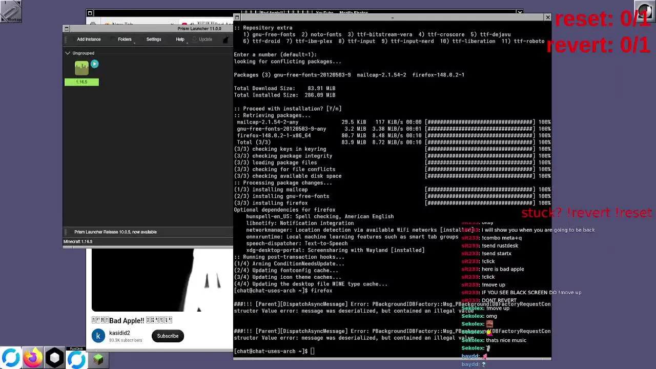Click the Bad Apple video player
This screenshot has height=369, width=656.
[162, 280]
